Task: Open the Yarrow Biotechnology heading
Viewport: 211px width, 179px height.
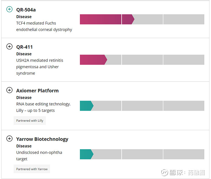Action: 42,139
